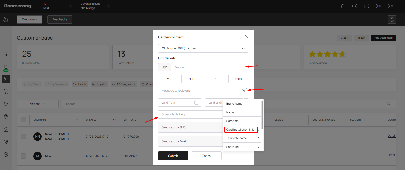
Task: Click the Amount input field
Action: [x=208, y=67]
